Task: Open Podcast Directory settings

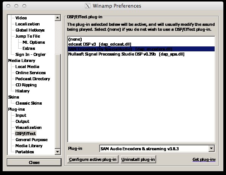Action: [33, 79]
